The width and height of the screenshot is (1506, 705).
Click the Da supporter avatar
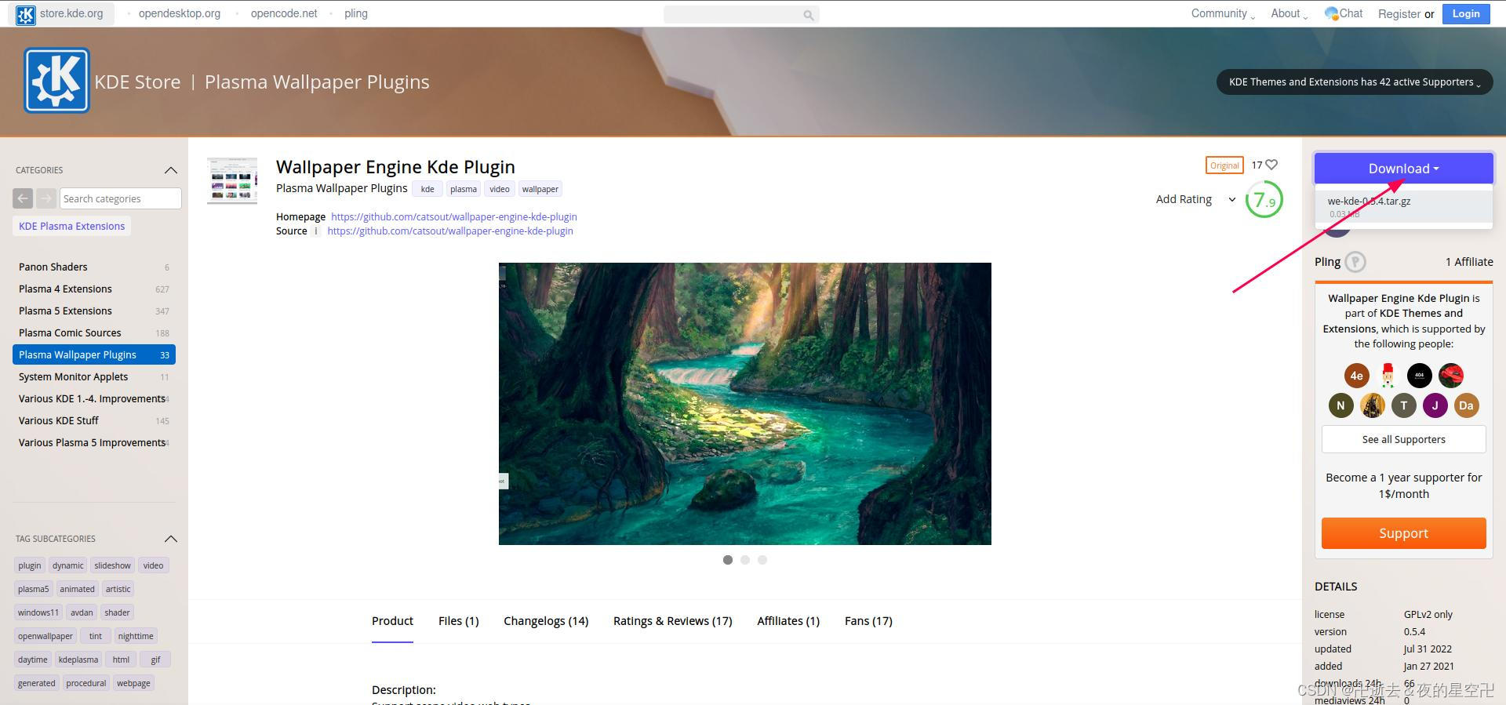(1466, 405)
